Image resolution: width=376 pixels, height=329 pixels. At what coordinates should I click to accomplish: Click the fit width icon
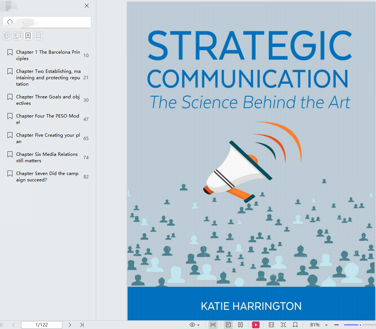click(295, 325)
